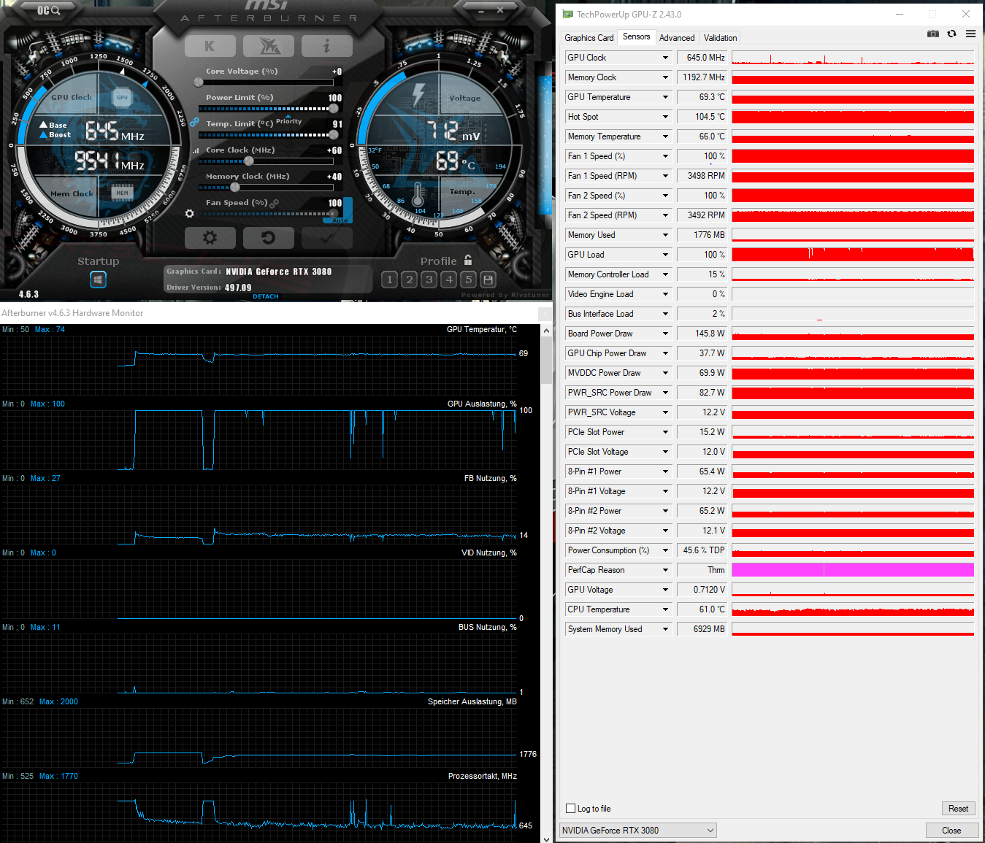Click the Fan 1 Speed (RPM) dropdown
Screen dimensions: 985x843
[x=665, y=176]
